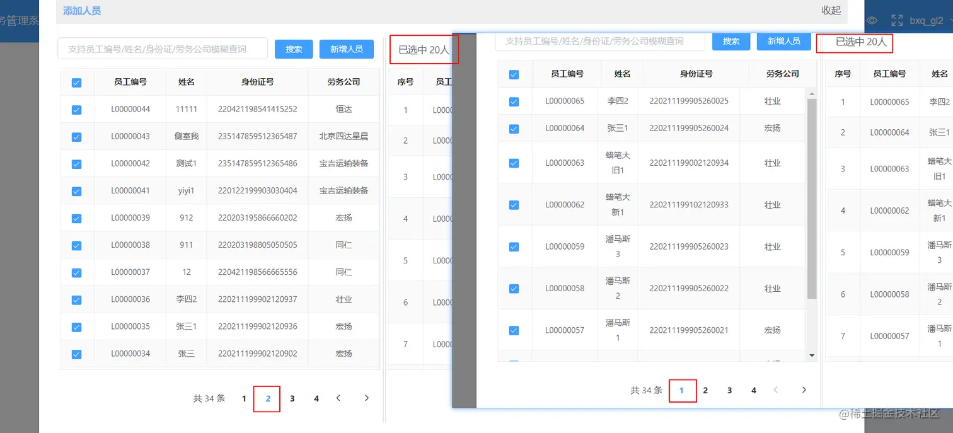
Task: Uncheck the row L00000039 checkbox
Action: tap(77, 218)
